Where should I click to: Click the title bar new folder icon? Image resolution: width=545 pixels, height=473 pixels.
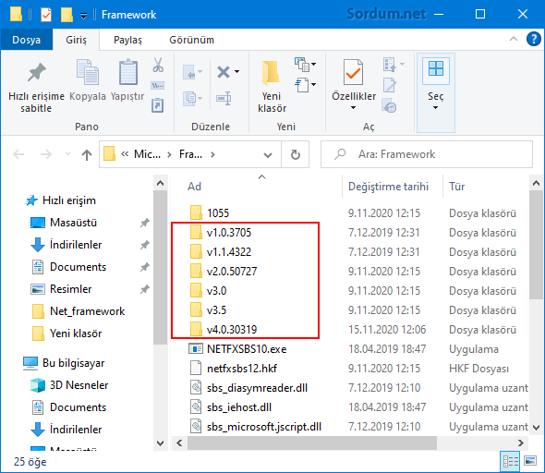67,15
